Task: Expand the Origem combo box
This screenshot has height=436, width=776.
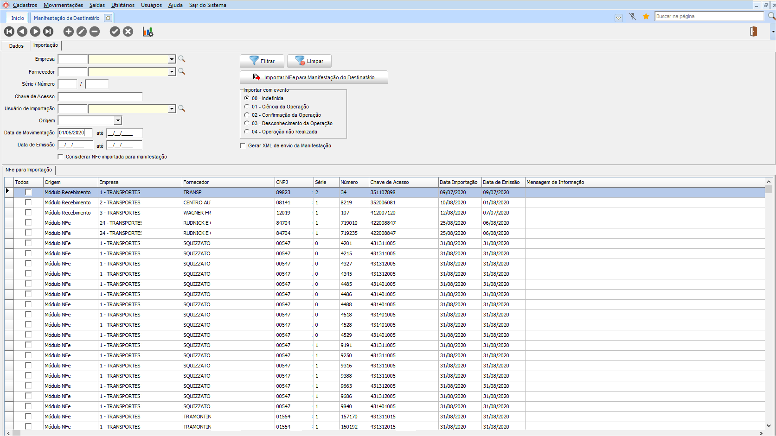Action: pos(118,120)
